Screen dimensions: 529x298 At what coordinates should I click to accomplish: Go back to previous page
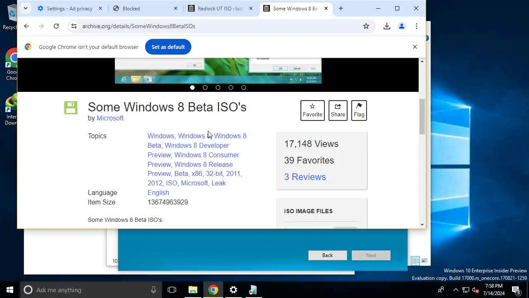[x=26, y=26]
